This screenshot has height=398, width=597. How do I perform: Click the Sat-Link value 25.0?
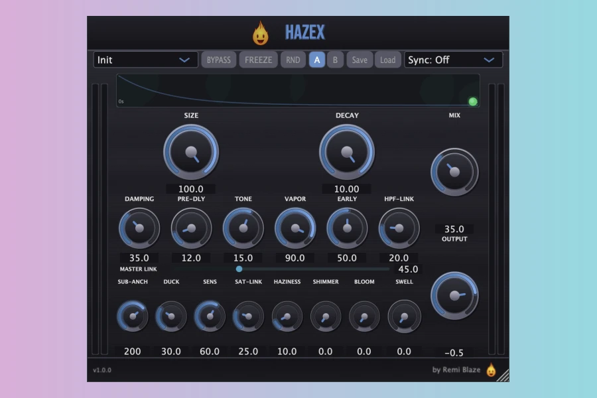pos(248,351)
